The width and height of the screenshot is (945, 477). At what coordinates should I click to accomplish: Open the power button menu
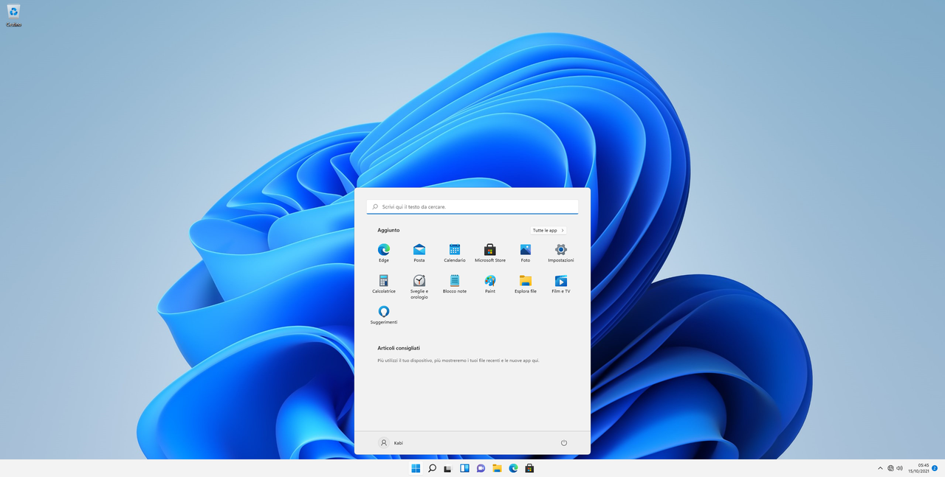(x=564, y=443)
